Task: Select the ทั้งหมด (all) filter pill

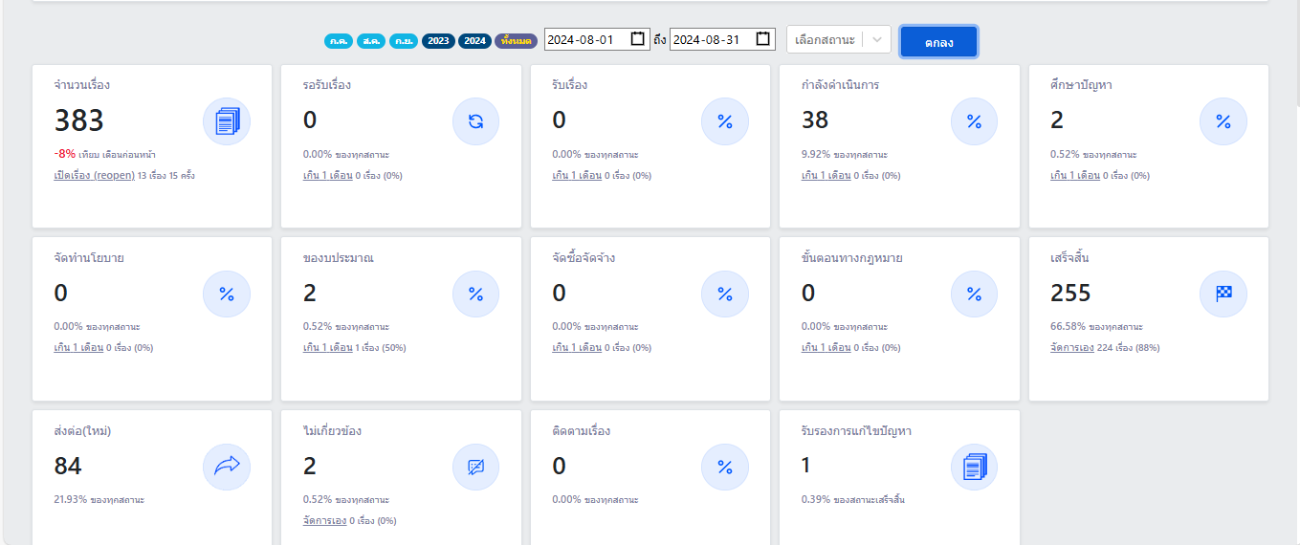Action: [516, 41]
